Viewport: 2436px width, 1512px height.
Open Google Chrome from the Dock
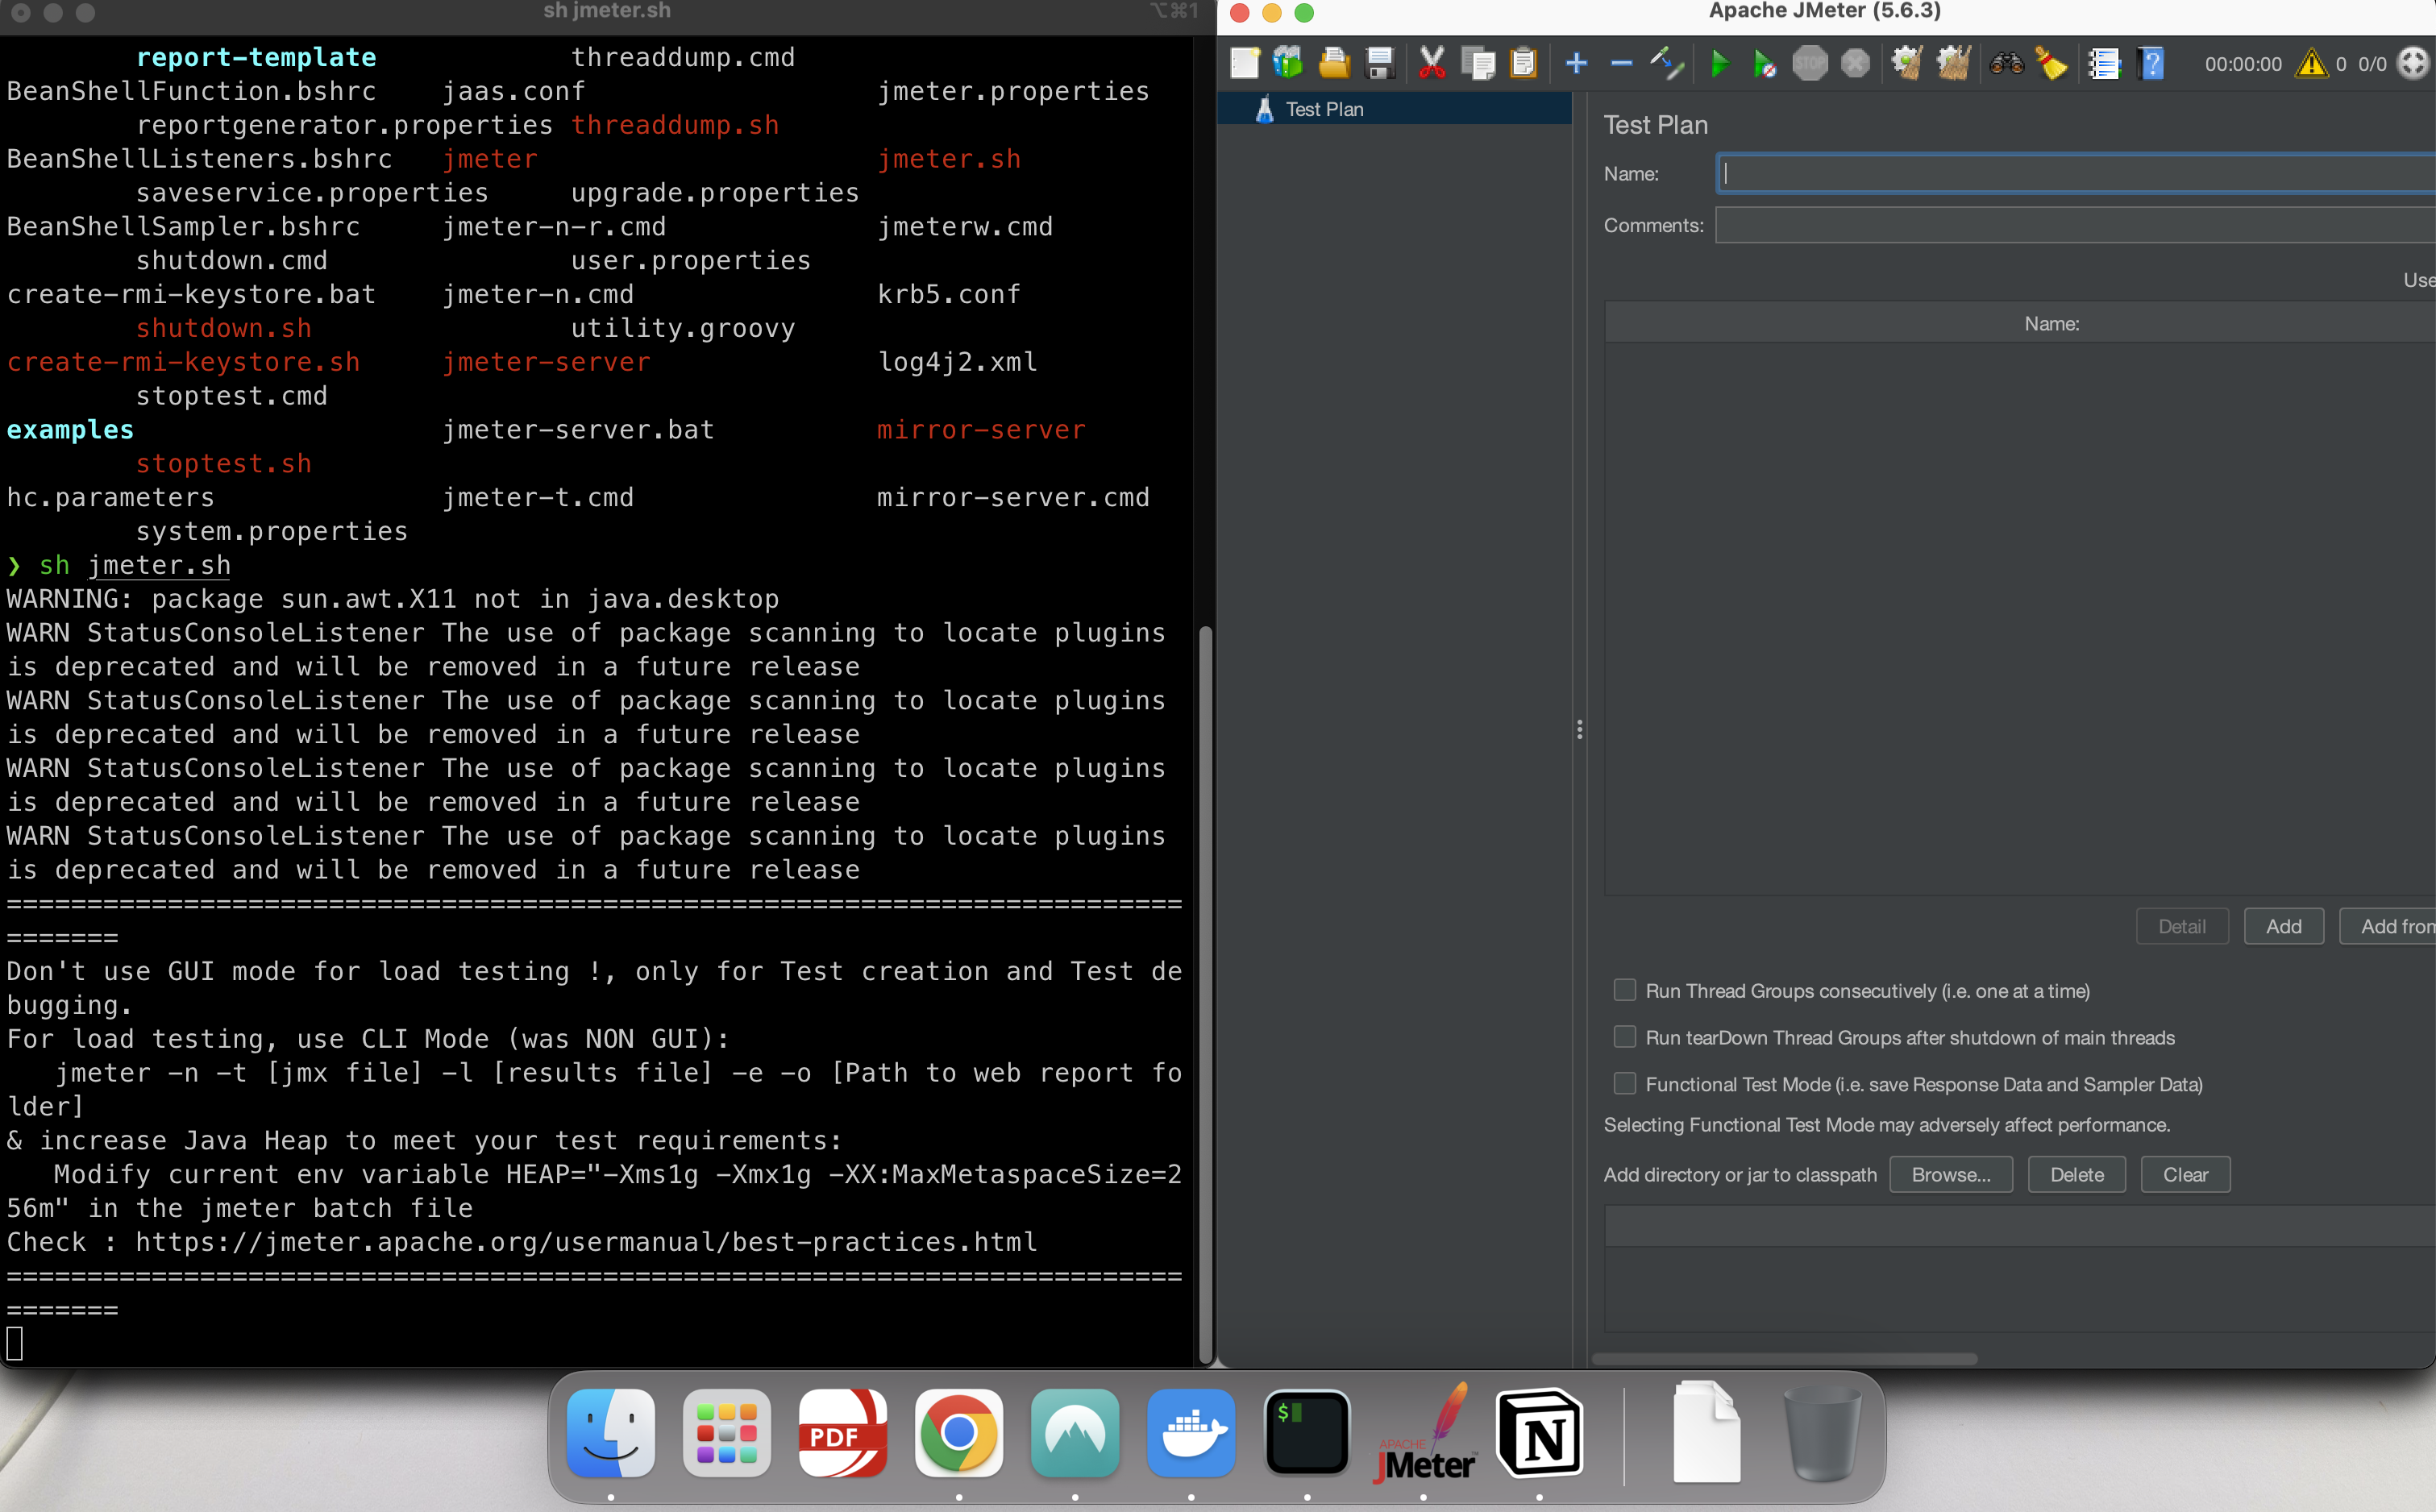point(959,1433)
